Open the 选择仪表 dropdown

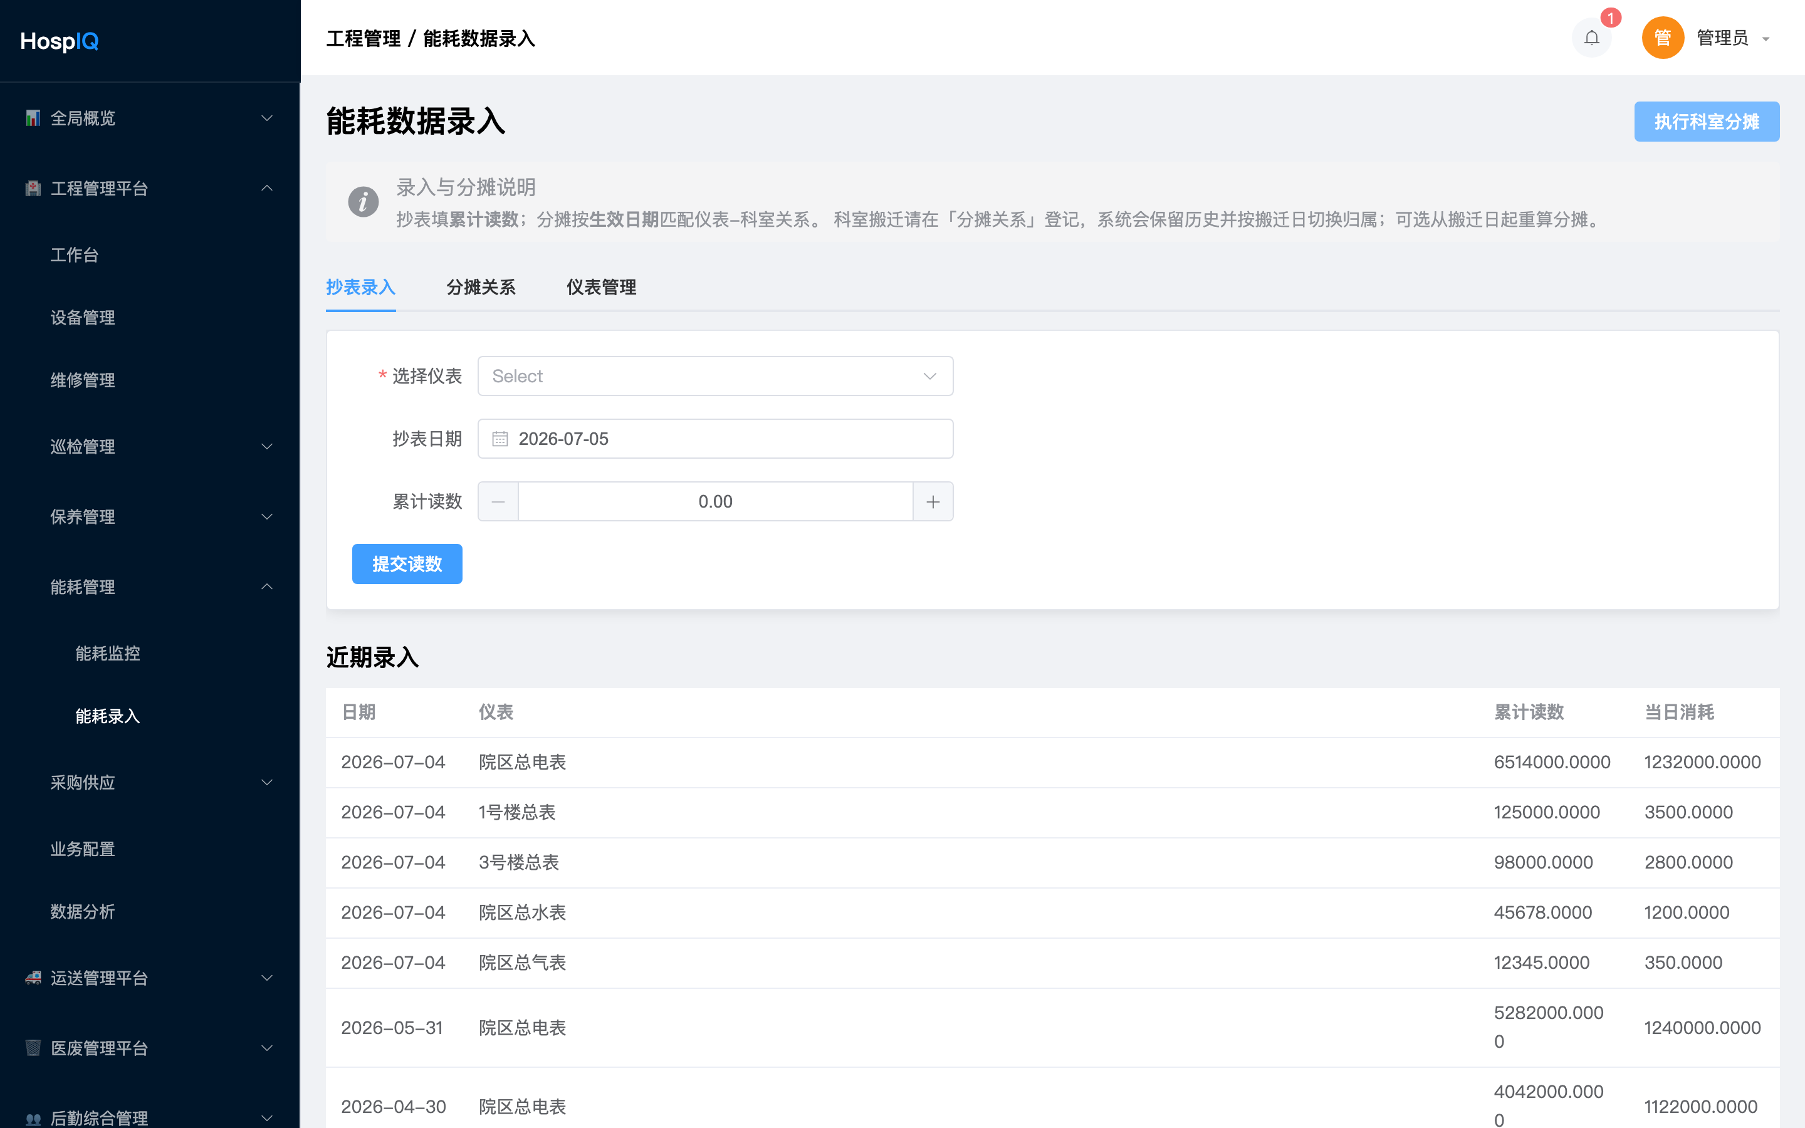coord(715,376)
